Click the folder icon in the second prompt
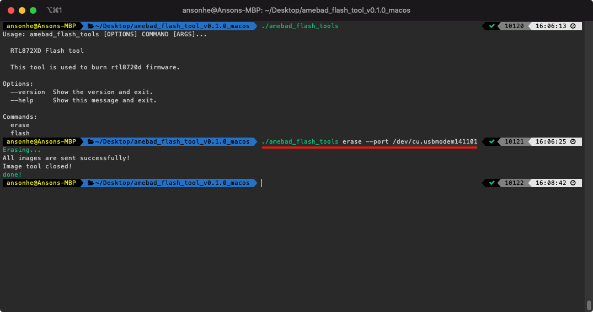 tap(91, 141)
